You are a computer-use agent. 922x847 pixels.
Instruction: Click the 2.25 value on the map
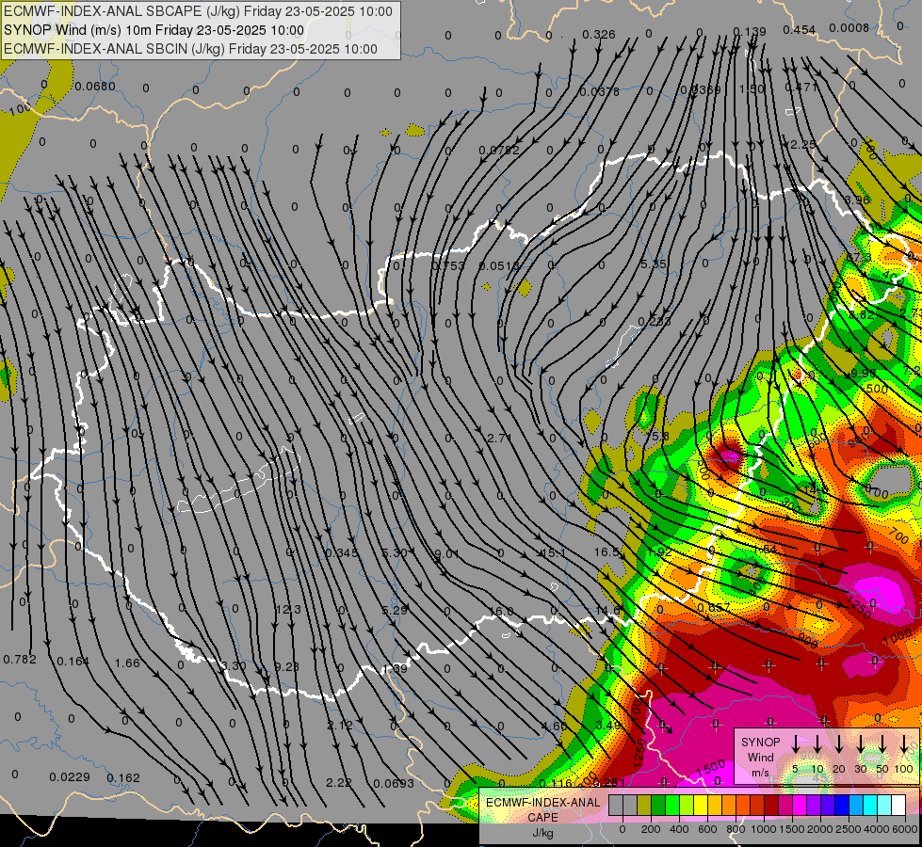[802, 145]
